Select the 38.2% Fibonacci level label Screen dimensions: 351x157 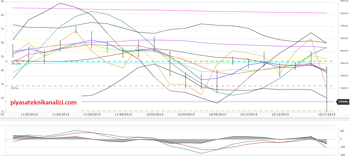(16, 63)
